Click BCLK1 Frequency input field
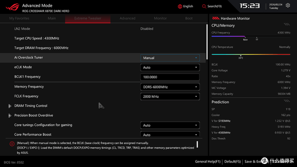The image size is (297, 167). coord(170,77)
